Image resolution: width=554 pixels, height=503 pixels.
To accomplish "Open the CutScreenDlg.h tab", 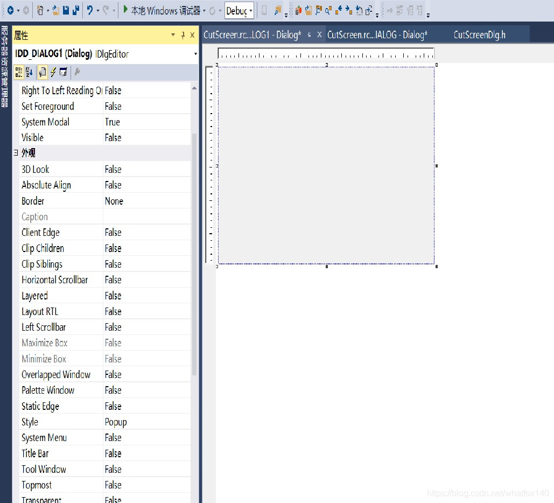I will tap(479, 34).
